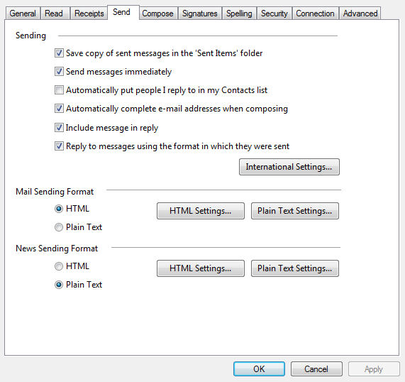405x382 pixels.
Task: Disable Send messages immediately checkbox
Action: pos(59,72)
